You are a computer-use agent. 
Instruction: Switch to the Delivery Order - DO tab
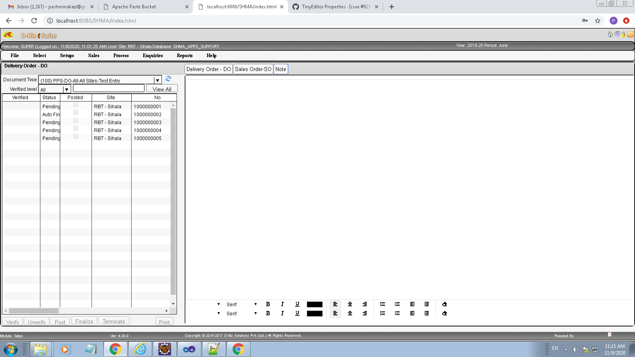(209, 69)
